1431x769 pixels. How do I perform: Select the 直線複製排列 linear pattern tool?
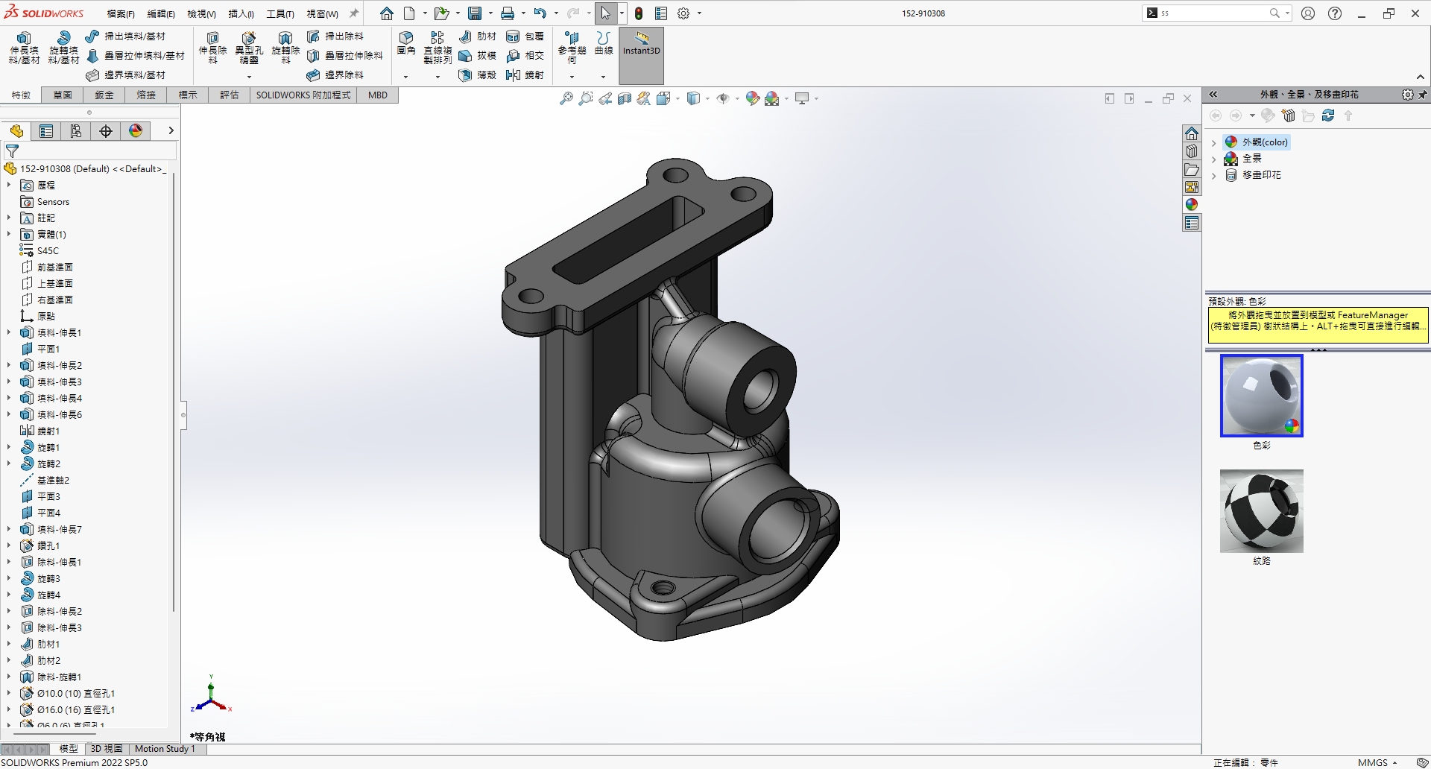pos(437,48)
